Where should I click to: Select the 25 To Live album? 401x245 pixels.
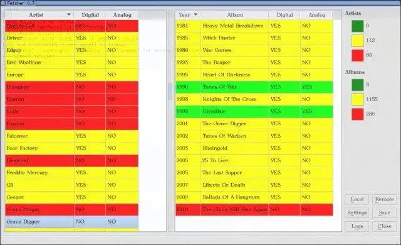click(x=254, y=160)
